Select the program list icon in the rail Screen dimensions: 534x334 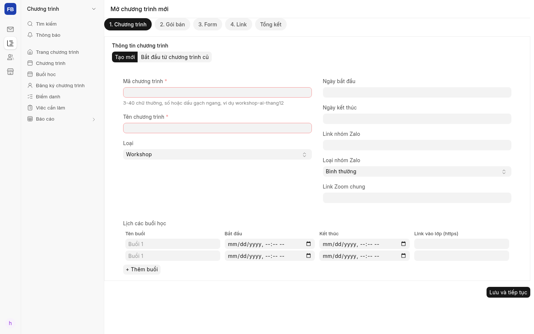[10, 43]
